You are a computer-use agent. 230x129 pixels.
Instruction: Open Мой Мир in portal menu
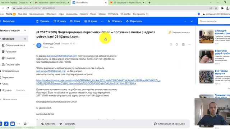[x=23, y=14]
